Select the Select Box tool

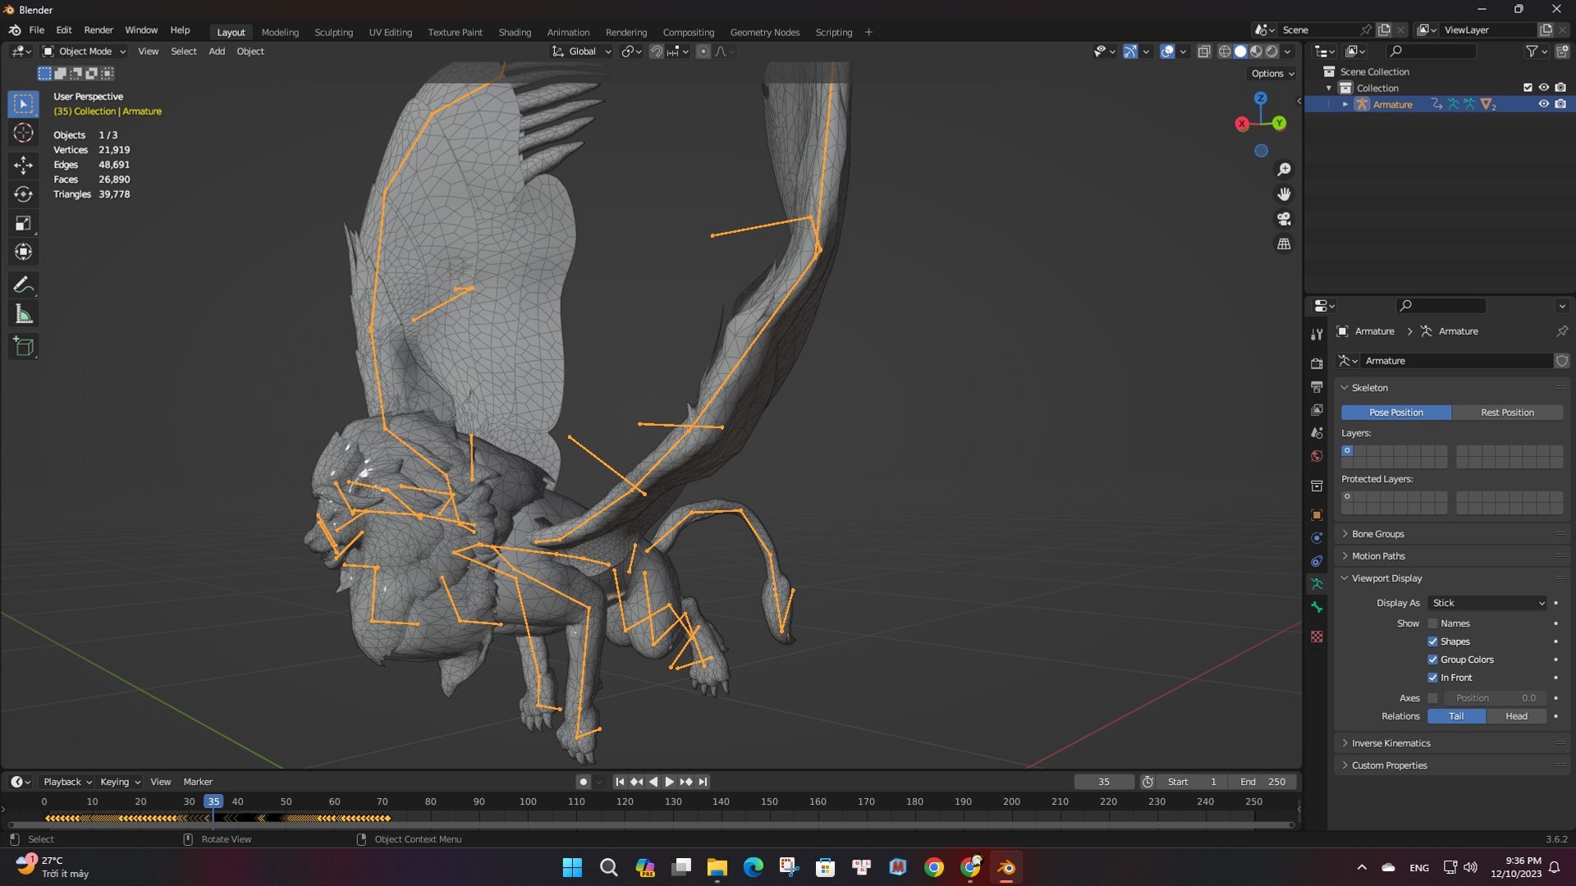[x=23, y=104]
